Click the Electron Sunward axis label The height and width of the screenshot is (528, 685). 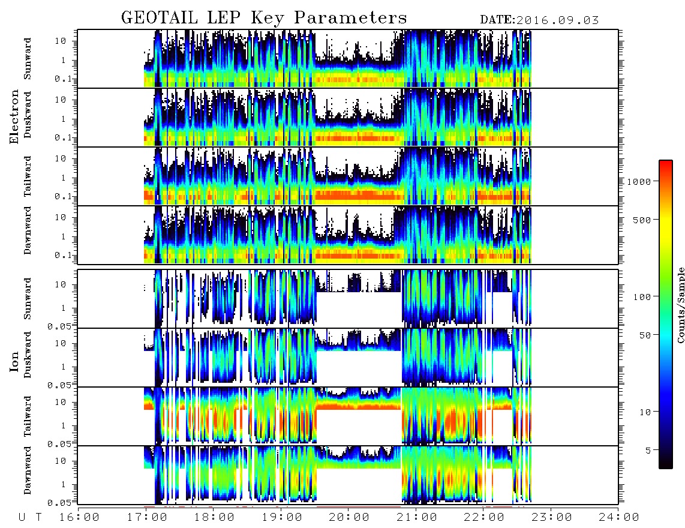[28, 59]
